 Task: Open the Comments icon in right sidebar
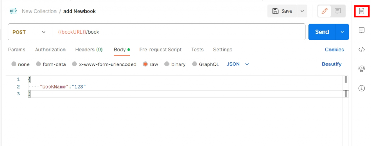tap(361, 30)
